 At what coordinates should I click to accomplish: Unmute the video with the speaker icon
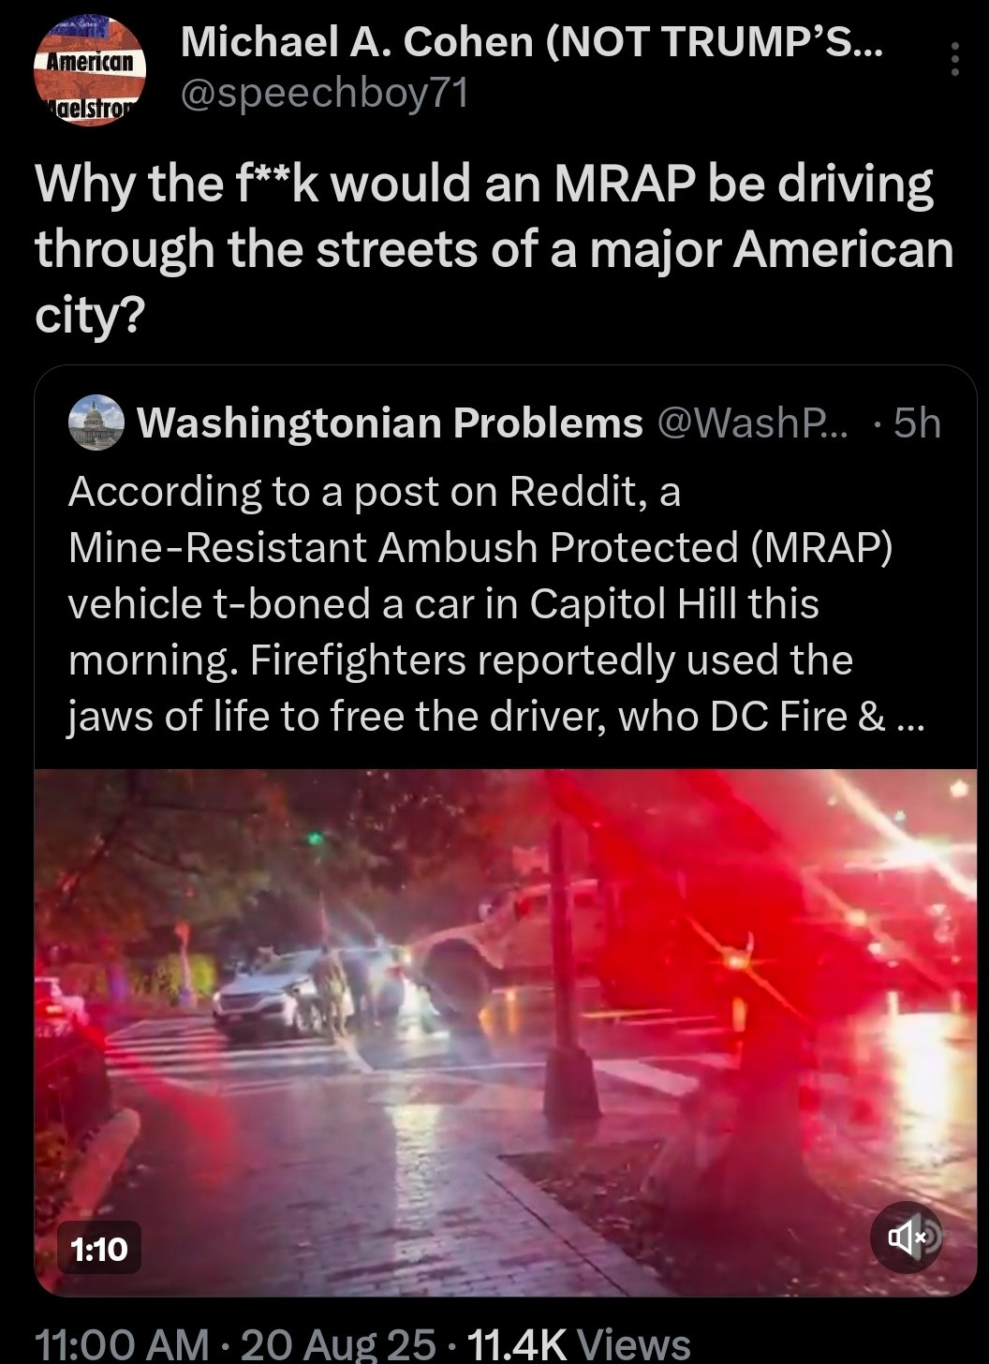pos(906,1238)
